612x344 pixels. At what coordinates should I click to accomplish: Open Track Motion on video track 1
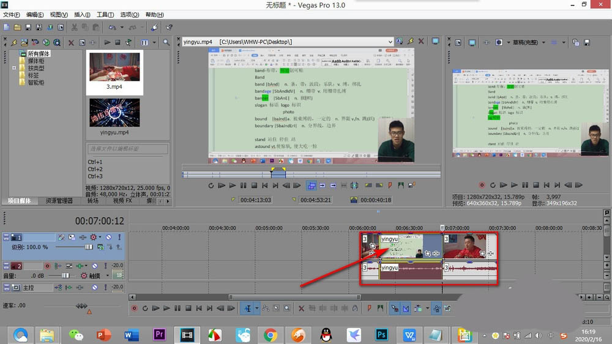point(72,237)
